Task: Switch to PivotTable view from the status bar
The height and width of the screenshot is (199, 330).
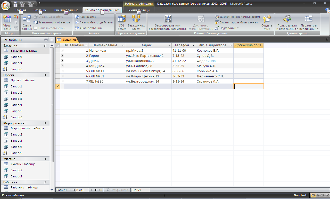Action: click(318, 195)
